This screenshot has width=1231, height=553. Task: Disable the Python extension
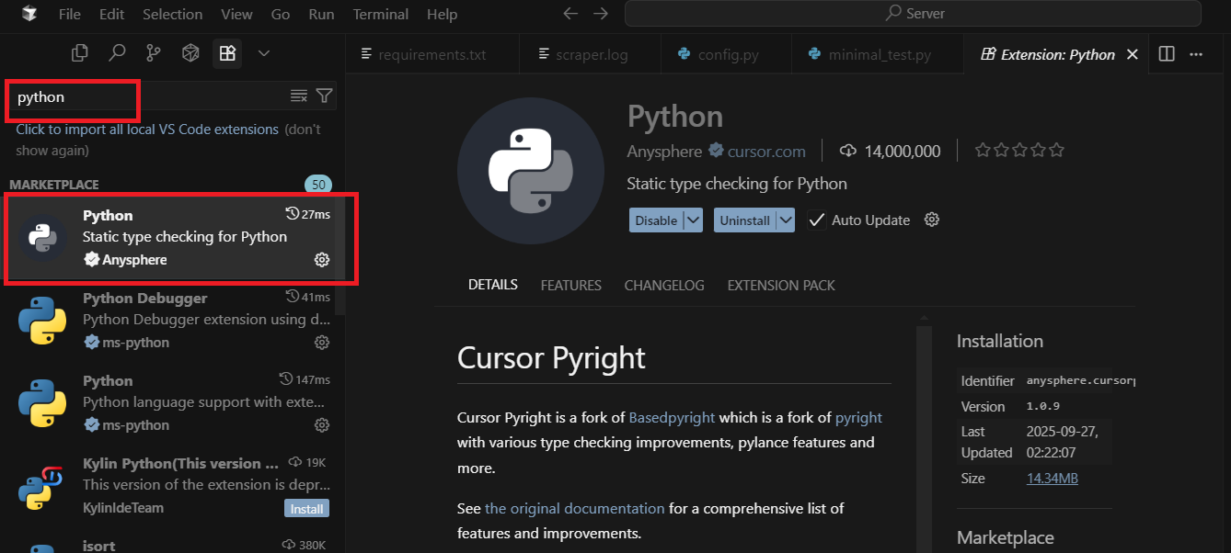tap(656, 220)
